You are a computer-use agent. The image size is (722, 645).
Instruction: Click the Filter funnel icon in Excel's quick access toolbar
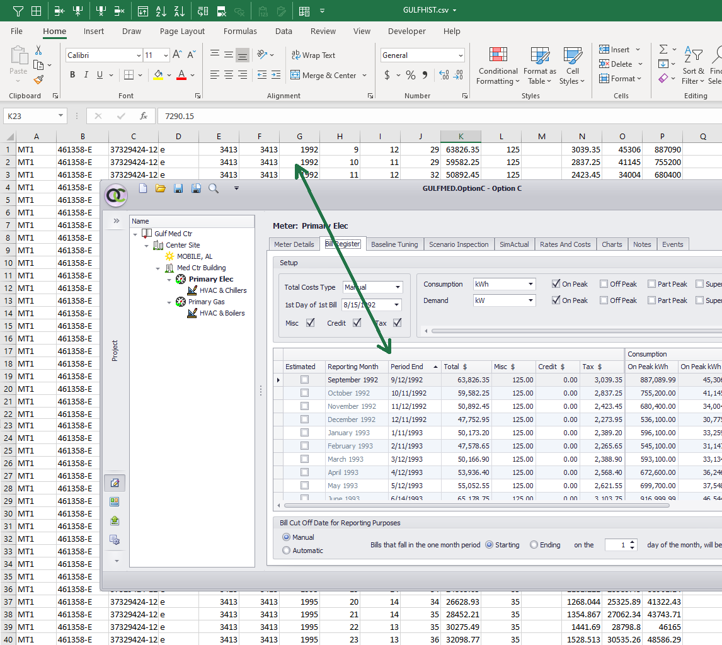(18, 11)
